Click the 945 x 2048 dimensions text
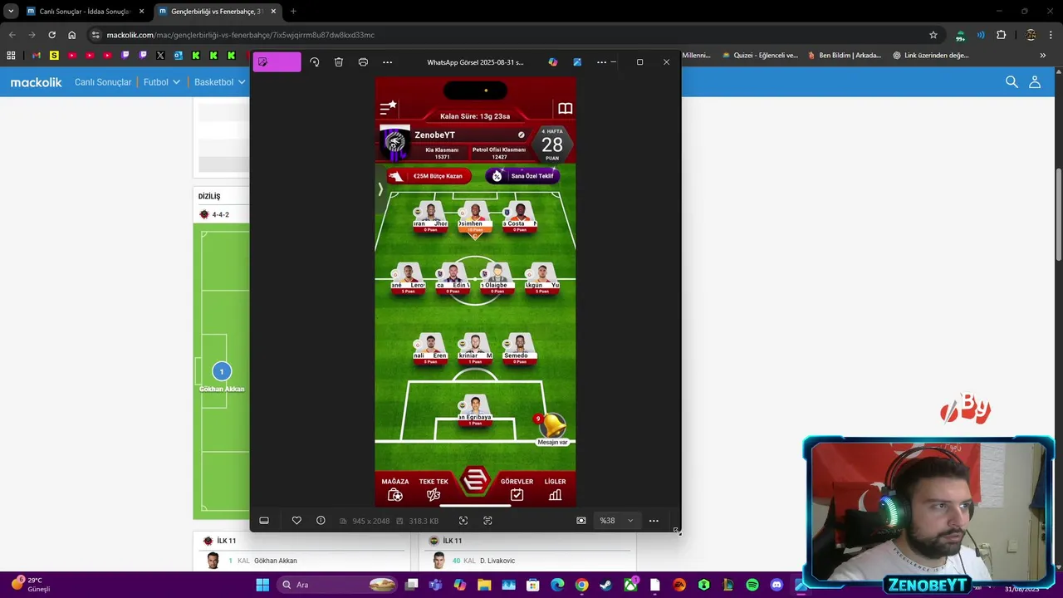Image resolution: width=1063 pixels, height=598 pixels. point(370,521)
